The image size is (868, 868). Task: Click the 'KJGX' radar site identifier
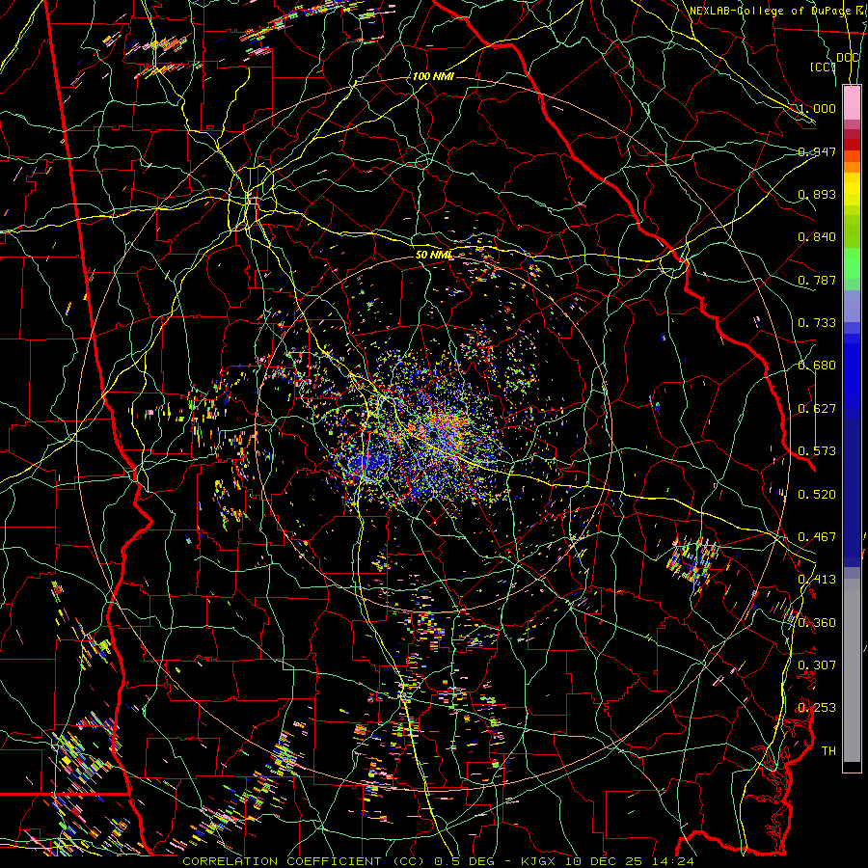537,861
